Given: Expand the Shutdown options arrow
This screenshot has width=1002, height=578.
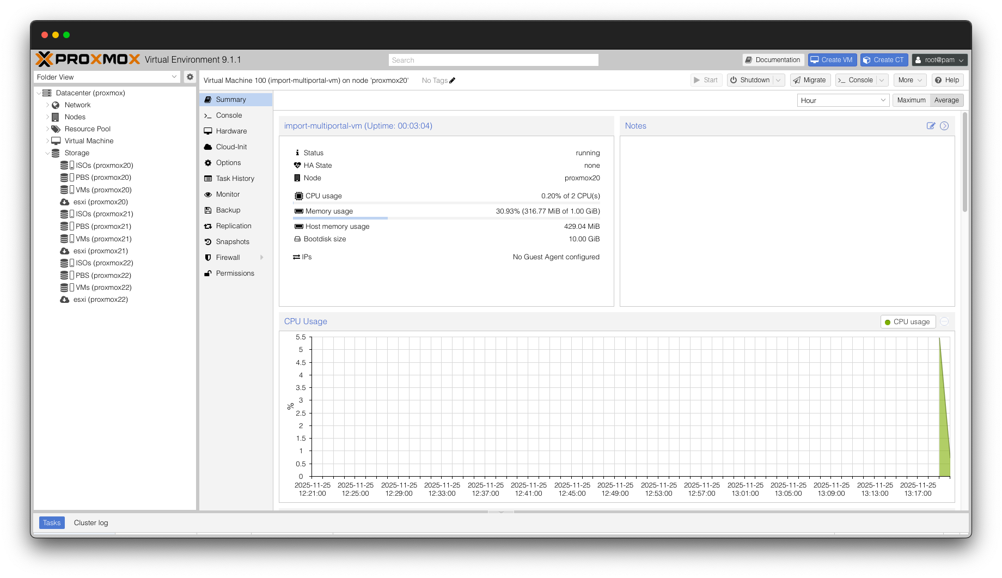Looking at the screenshot, I should coord(779,80).
